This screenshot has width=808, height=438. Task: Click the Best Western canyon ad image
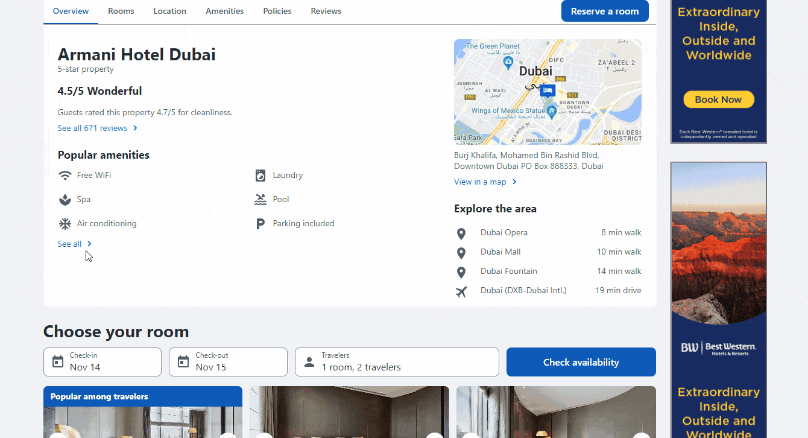719,244
